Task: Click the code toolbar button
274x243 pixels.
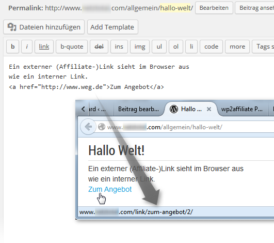Action: click(x=211, y=47)
